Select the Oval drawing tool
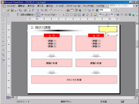139x104 pixels. [71, 15]
